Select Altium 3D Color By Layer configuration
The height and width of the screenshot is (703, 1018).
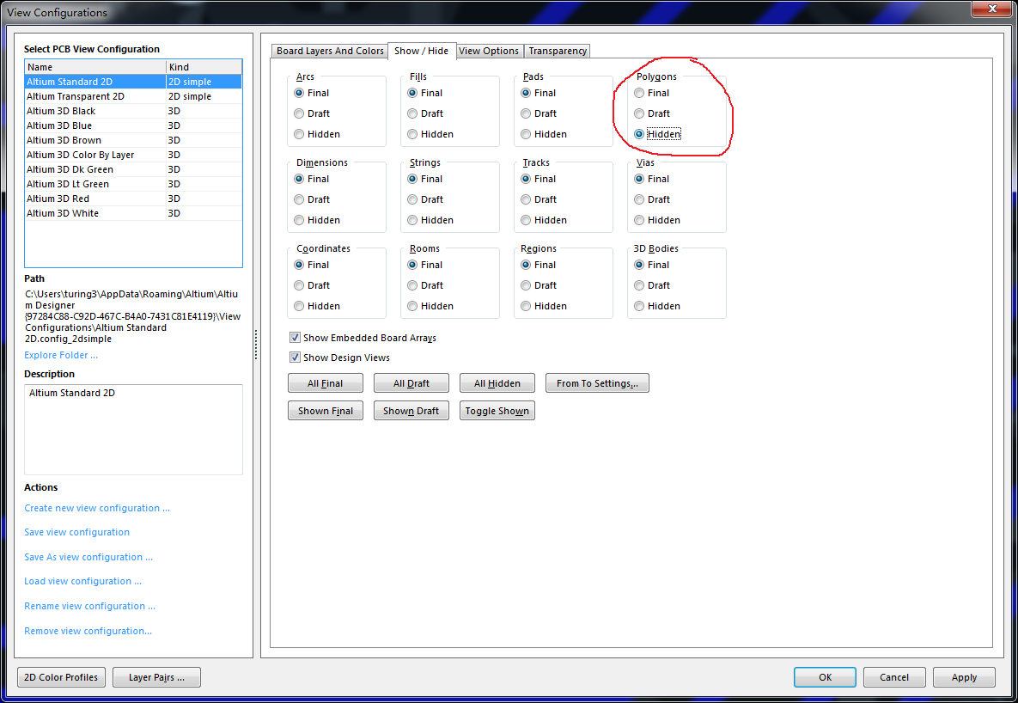pos(133,155)
